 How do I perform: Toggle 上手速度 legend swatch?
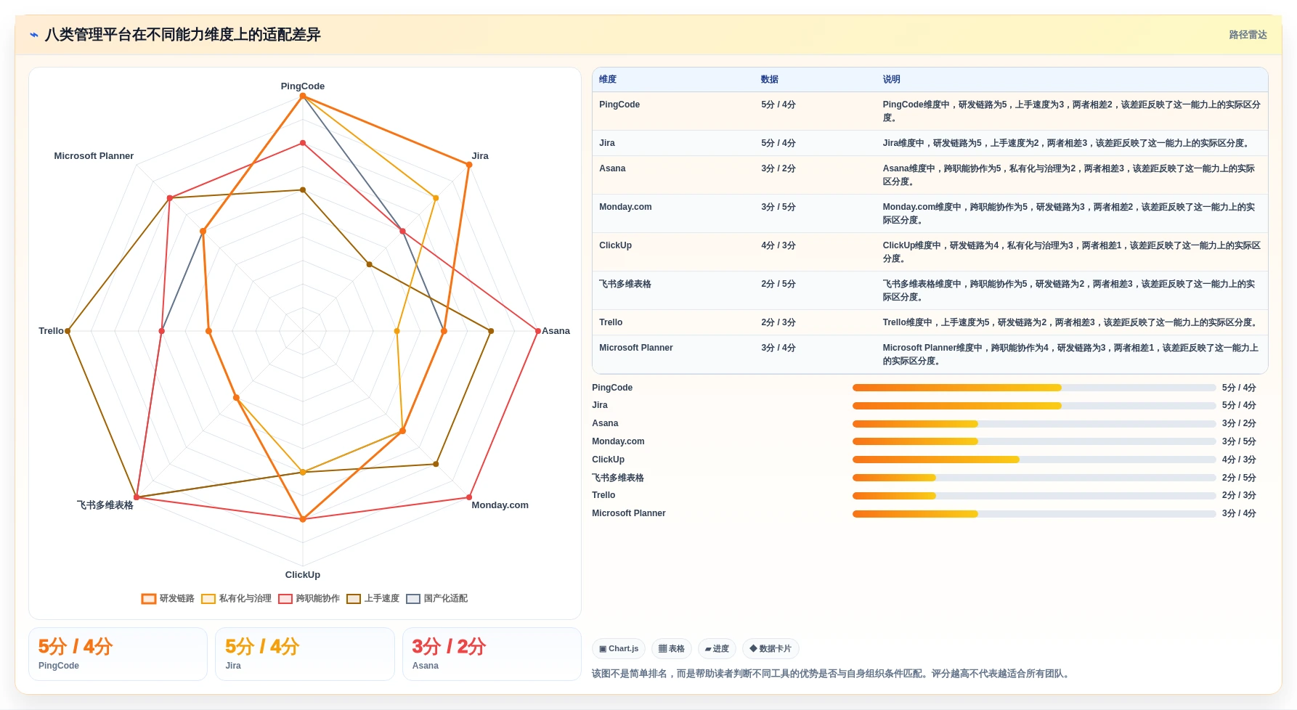point(354,599)
